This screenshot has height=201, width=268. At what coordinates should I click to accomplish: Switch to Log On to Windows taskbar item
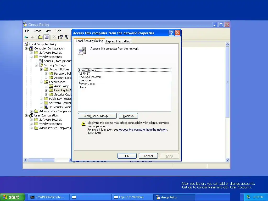(132, 197)
